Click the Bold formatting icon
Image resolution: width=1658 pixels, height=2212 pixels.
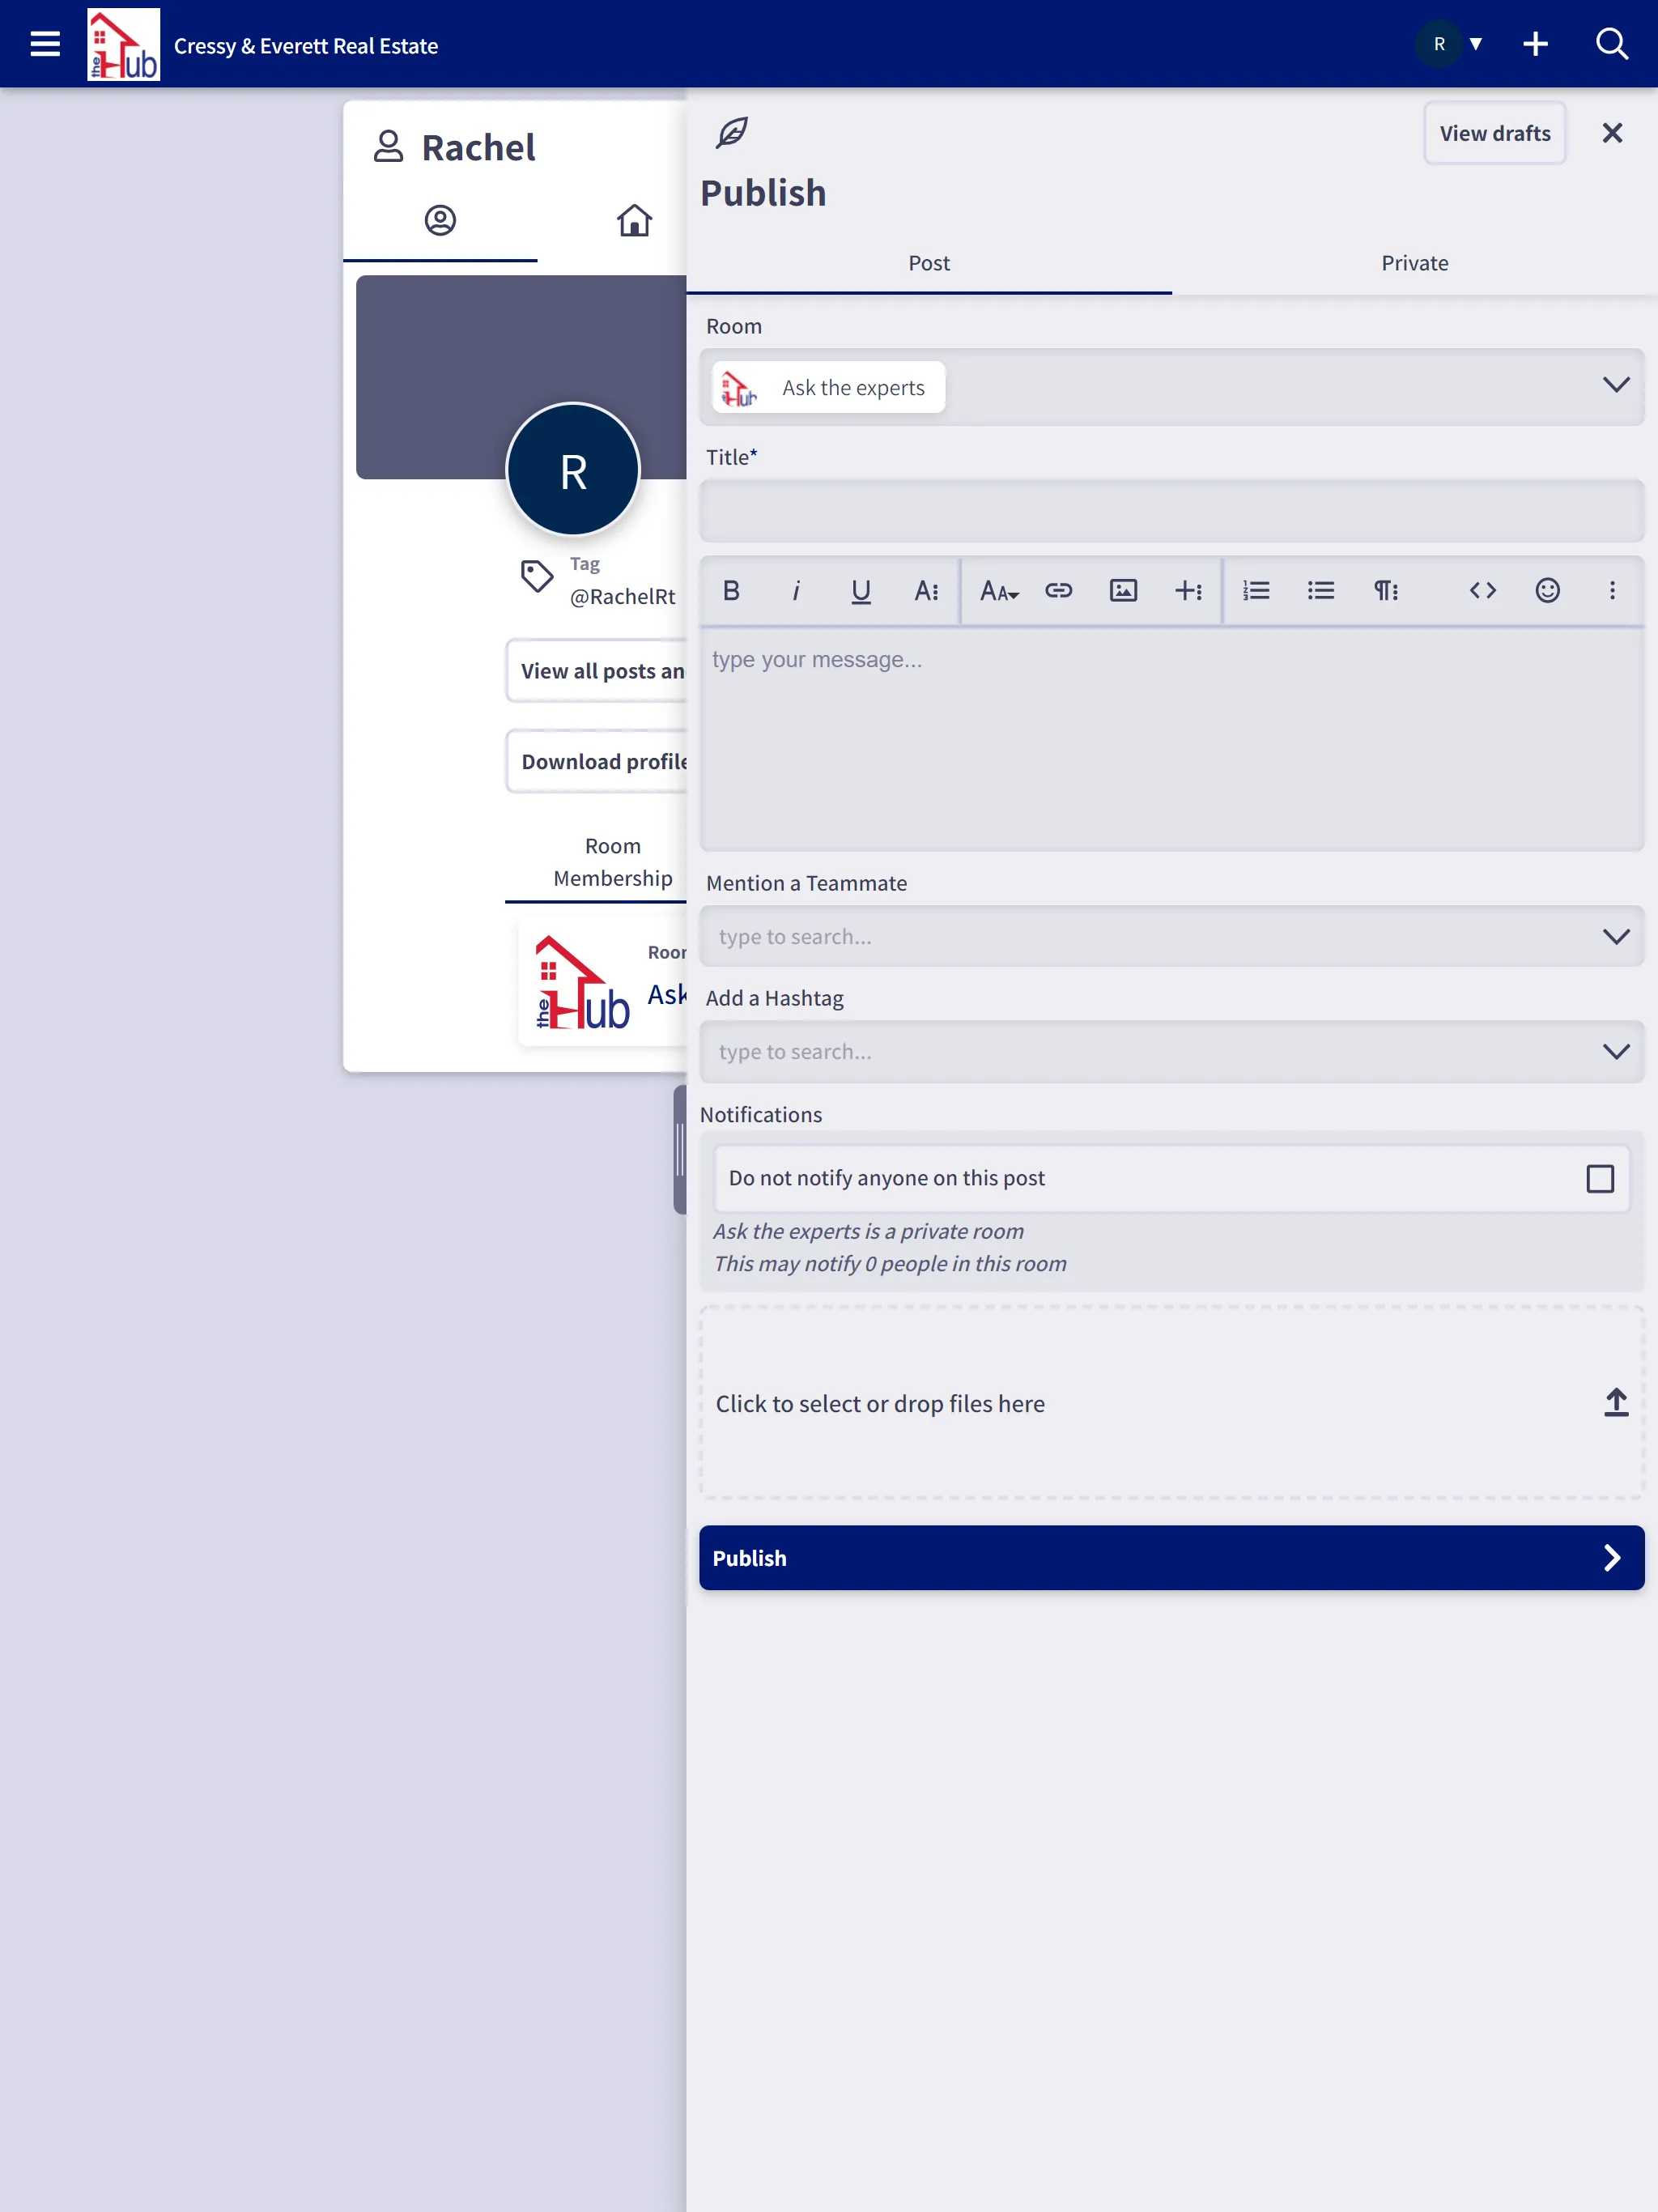[732, 590]
